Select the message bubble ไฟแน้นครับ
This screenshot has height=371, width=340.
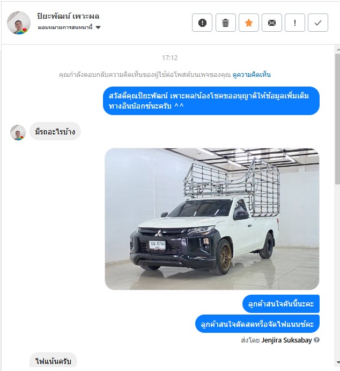tap(53, 361)
